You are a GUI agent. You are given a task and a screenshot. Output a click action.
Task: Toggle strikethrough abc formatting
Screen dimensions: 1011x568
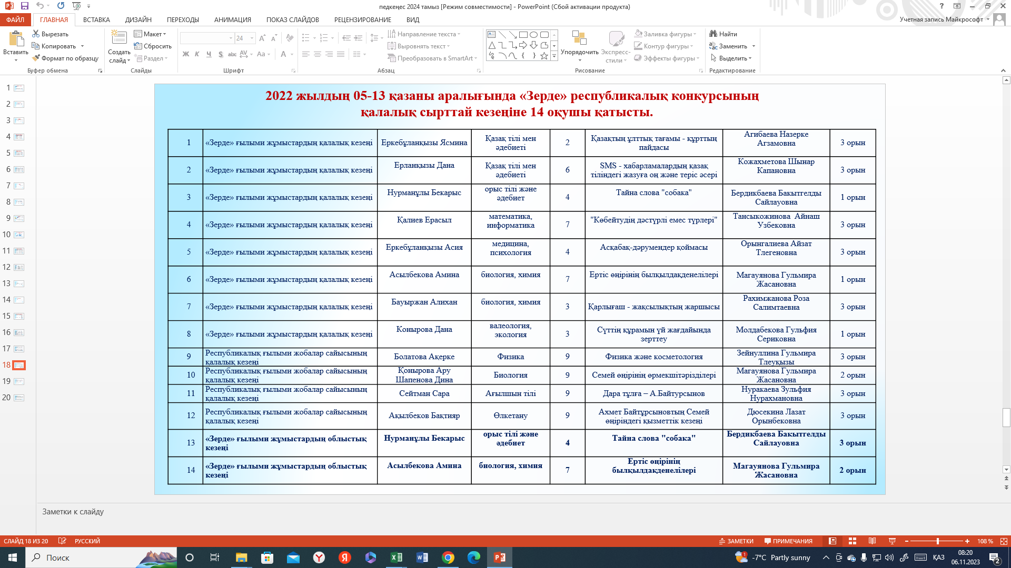point(232,54)
